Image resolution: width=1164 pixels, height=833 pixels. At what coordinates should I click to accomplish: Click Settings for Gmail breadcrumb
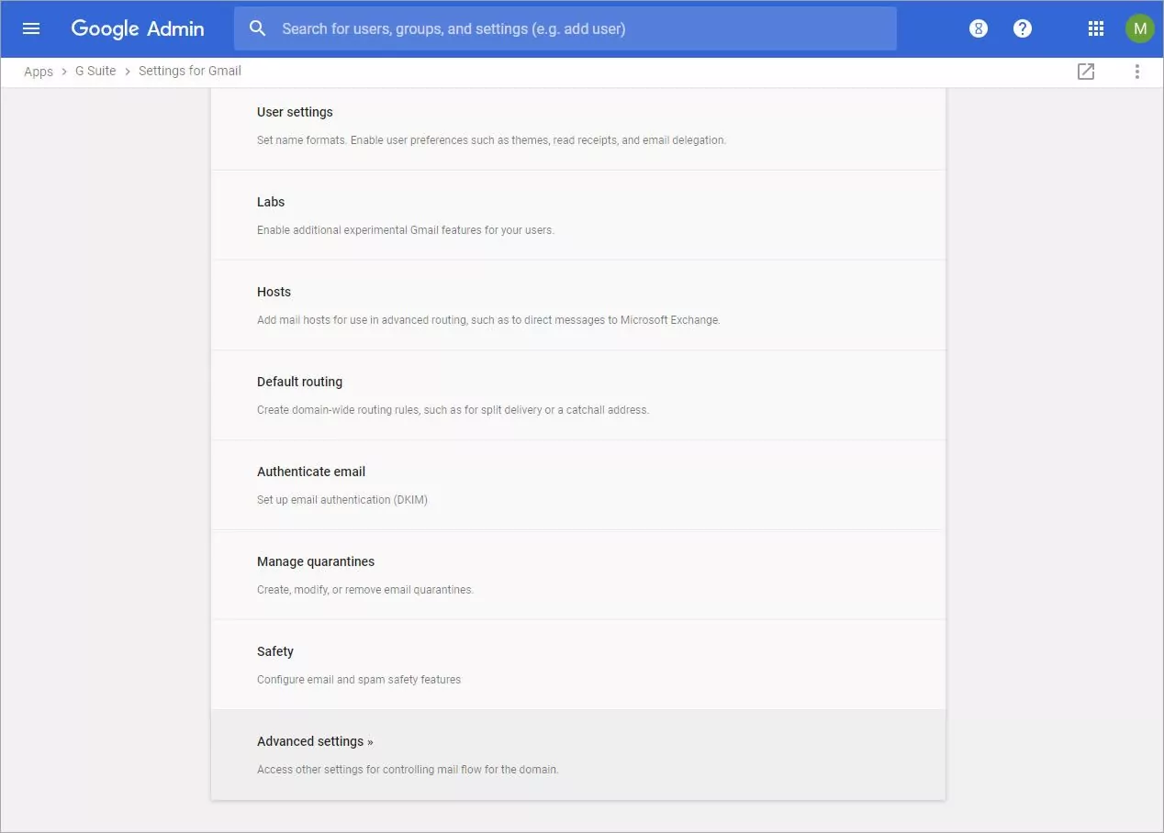tap(190, 72)
